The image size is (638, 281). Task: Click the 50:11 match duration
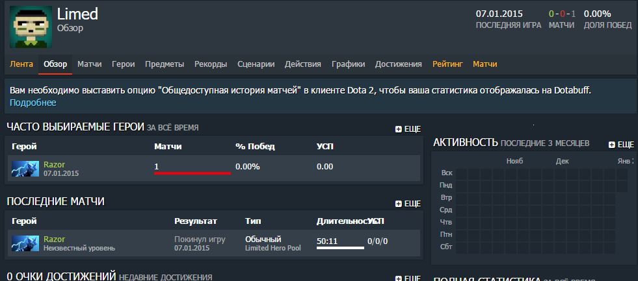point(327,241)
